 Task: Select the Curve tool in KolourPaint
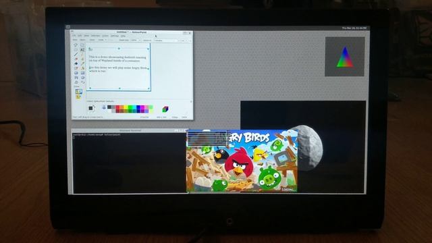click(82, 82)
